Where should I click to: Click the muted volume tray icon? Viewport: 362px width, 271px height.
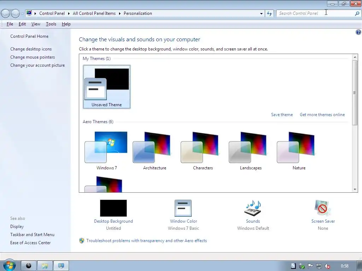(327, 266)
